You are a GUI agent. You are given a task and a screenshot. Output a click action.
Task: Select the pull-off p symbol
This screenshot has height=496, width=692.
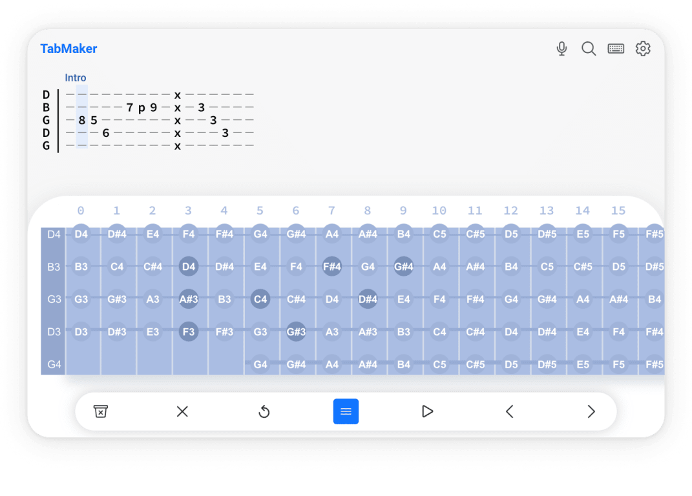[x=142, y=108]
